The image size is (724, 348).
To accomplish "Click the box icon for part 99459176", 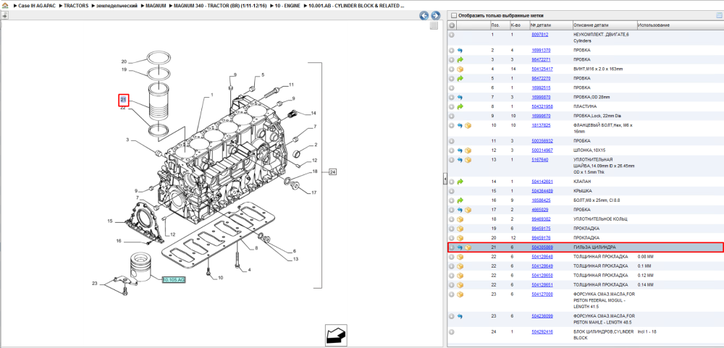I will pos(460,238).
